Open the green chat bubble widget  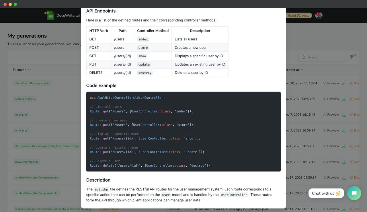[x=354, y=193]
